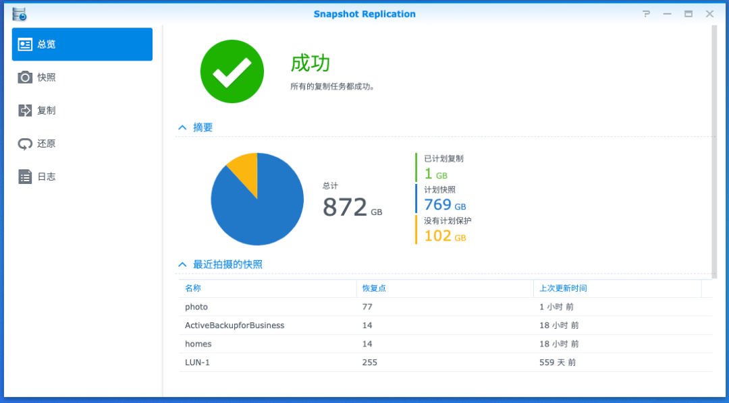This screenshot has width=729, height=403.
Task: Open the Overview (总览) sidebar icon
Action: point(25,44)
